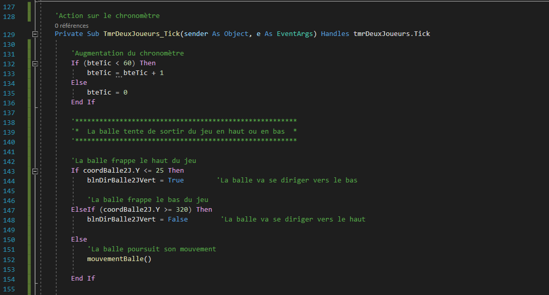
Task: Click the green change marker beside line 143
Action: pyautogui.click(x=29, y=171)
